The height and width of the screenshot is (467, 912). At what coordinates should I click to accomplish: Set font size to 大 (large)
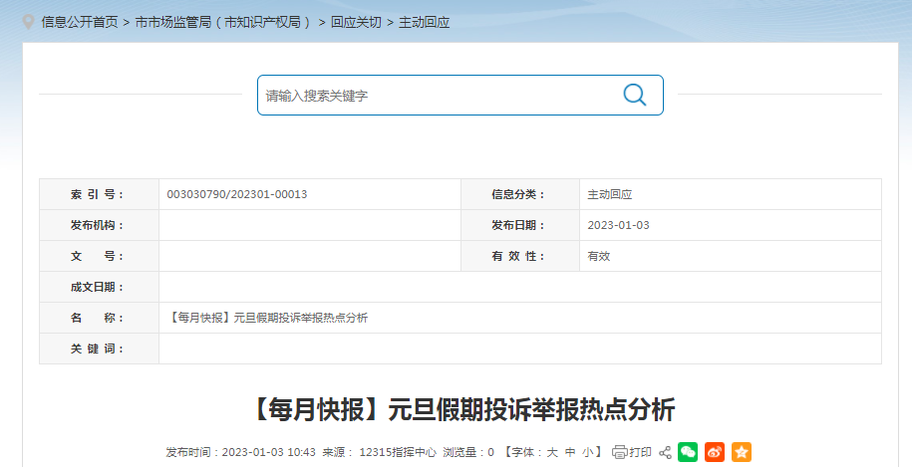[551, 452]
